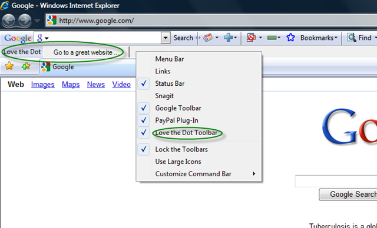Screen dimensions: 377x228
Task: Click the popup blocker icon
Action: pos(251,38)
